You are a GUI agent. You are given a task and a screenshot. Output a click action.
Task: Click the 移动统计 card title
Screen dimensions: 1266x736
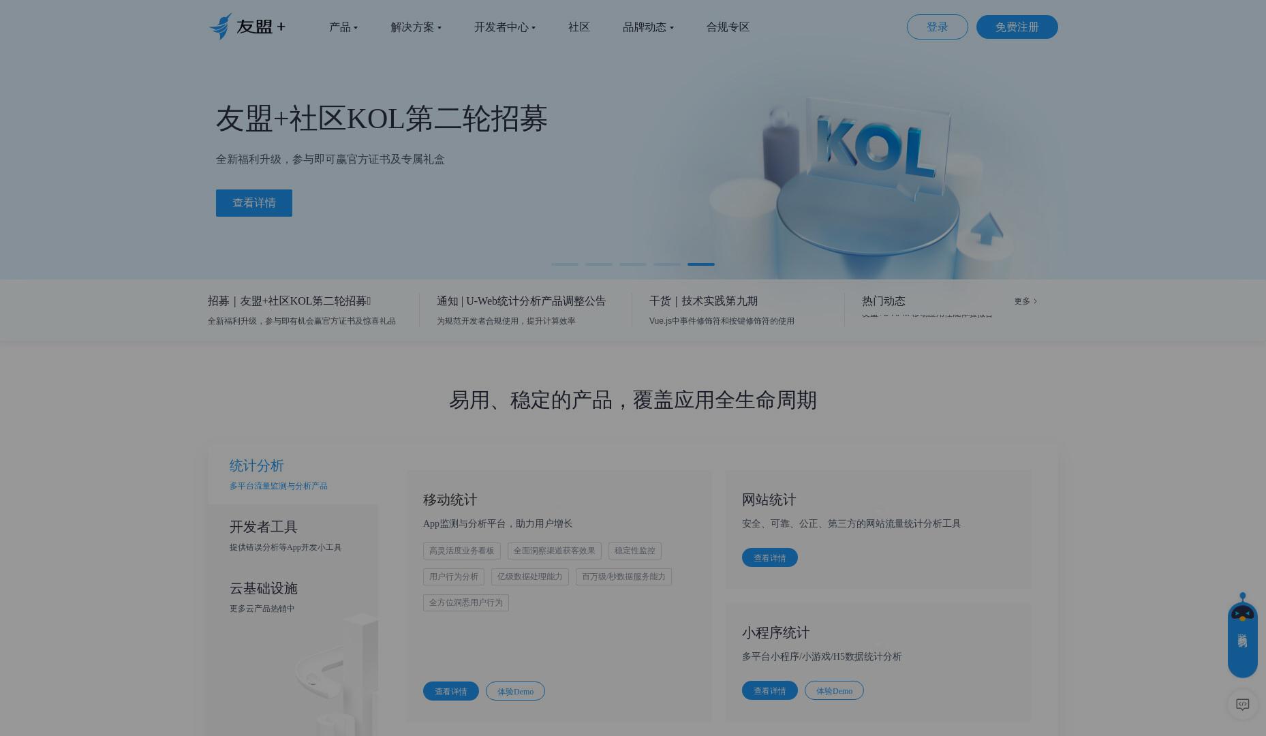pos(450,500)
